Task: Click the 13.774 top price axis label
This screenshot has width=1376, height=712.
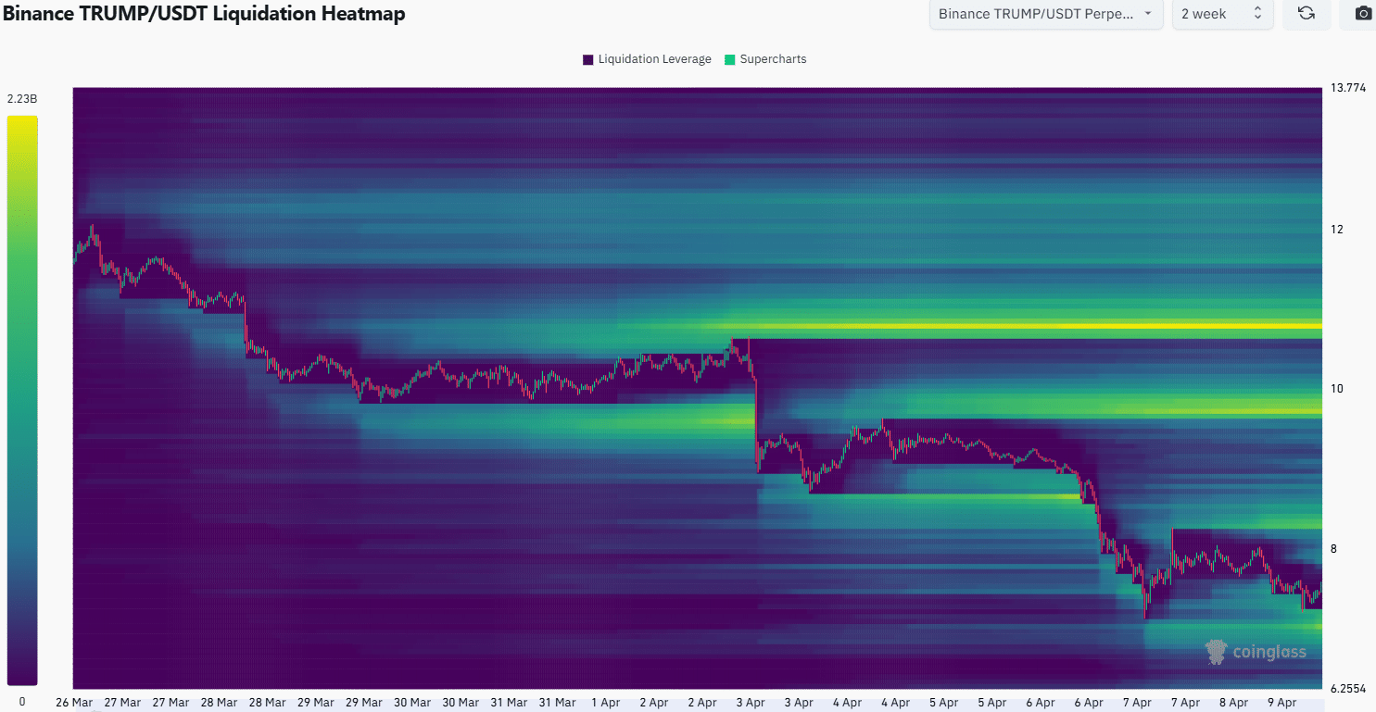Action: [1347, 89]
